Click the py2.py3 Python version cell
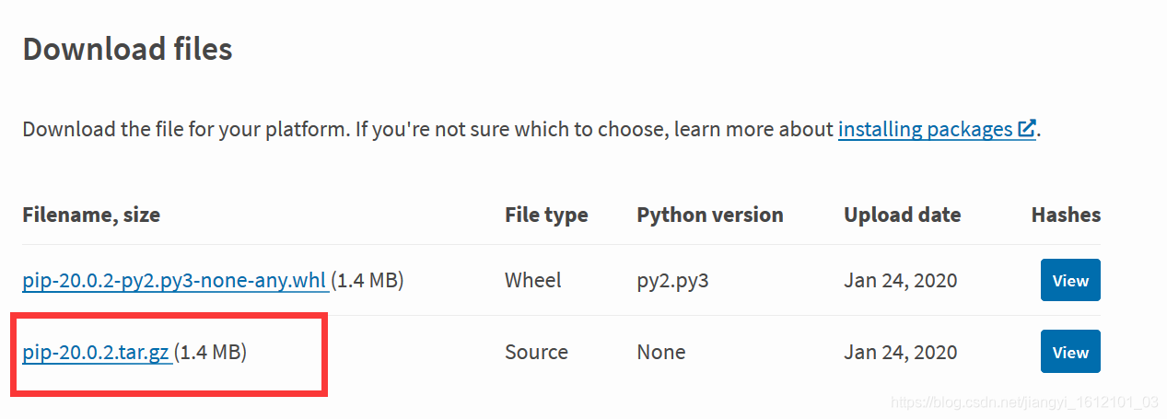Viewport: 1167px width, 419px height. pos(672,280)
